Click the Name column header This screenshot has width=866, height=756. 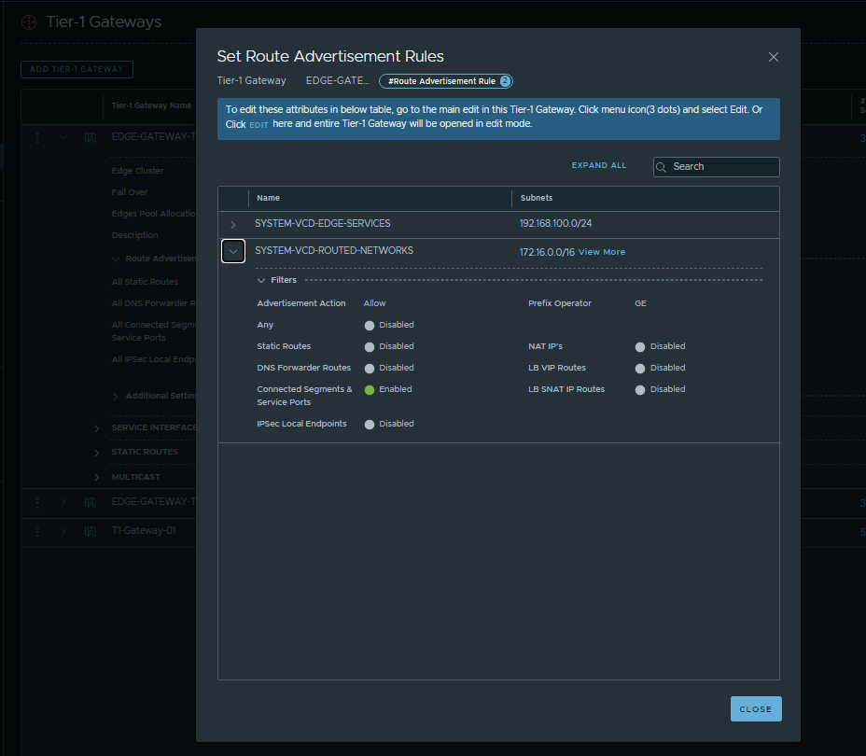click(x=269, y=198)
